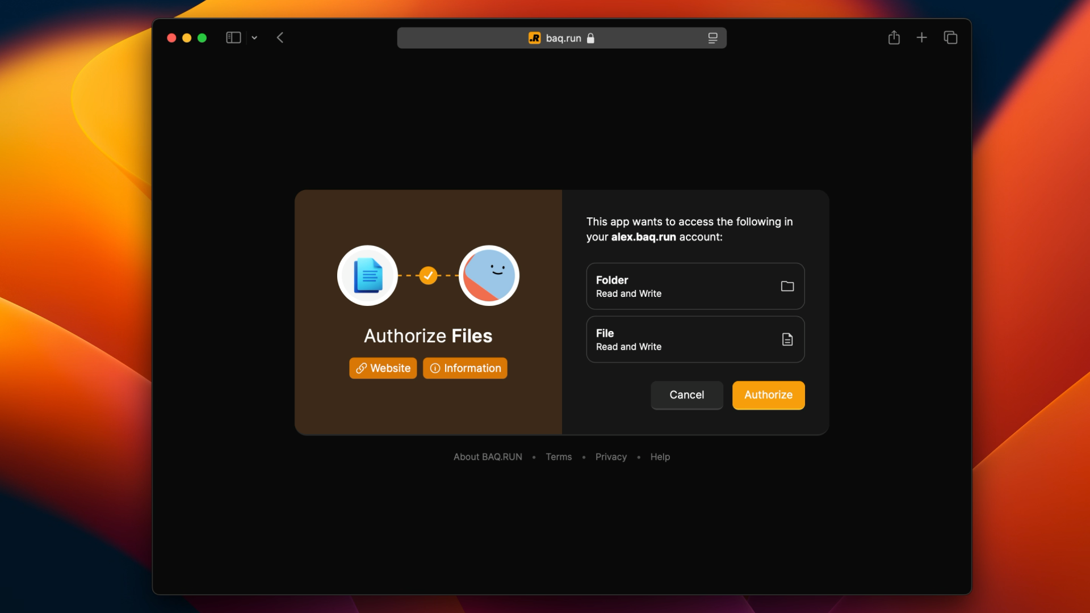Select the File Read and Write permission

(695, 339)
